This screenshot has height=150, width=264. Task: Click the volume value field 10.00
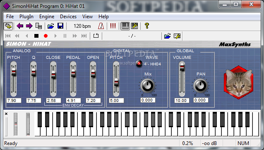(x=182, y=100)
